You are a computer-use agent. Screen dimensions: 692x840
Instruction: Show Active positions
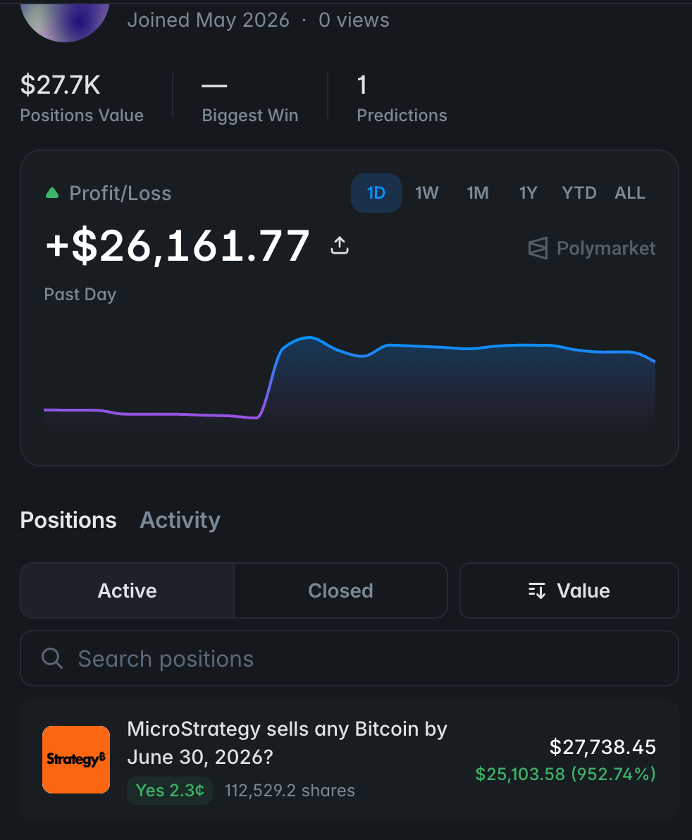pyautogui.click(x=127, y=591)
